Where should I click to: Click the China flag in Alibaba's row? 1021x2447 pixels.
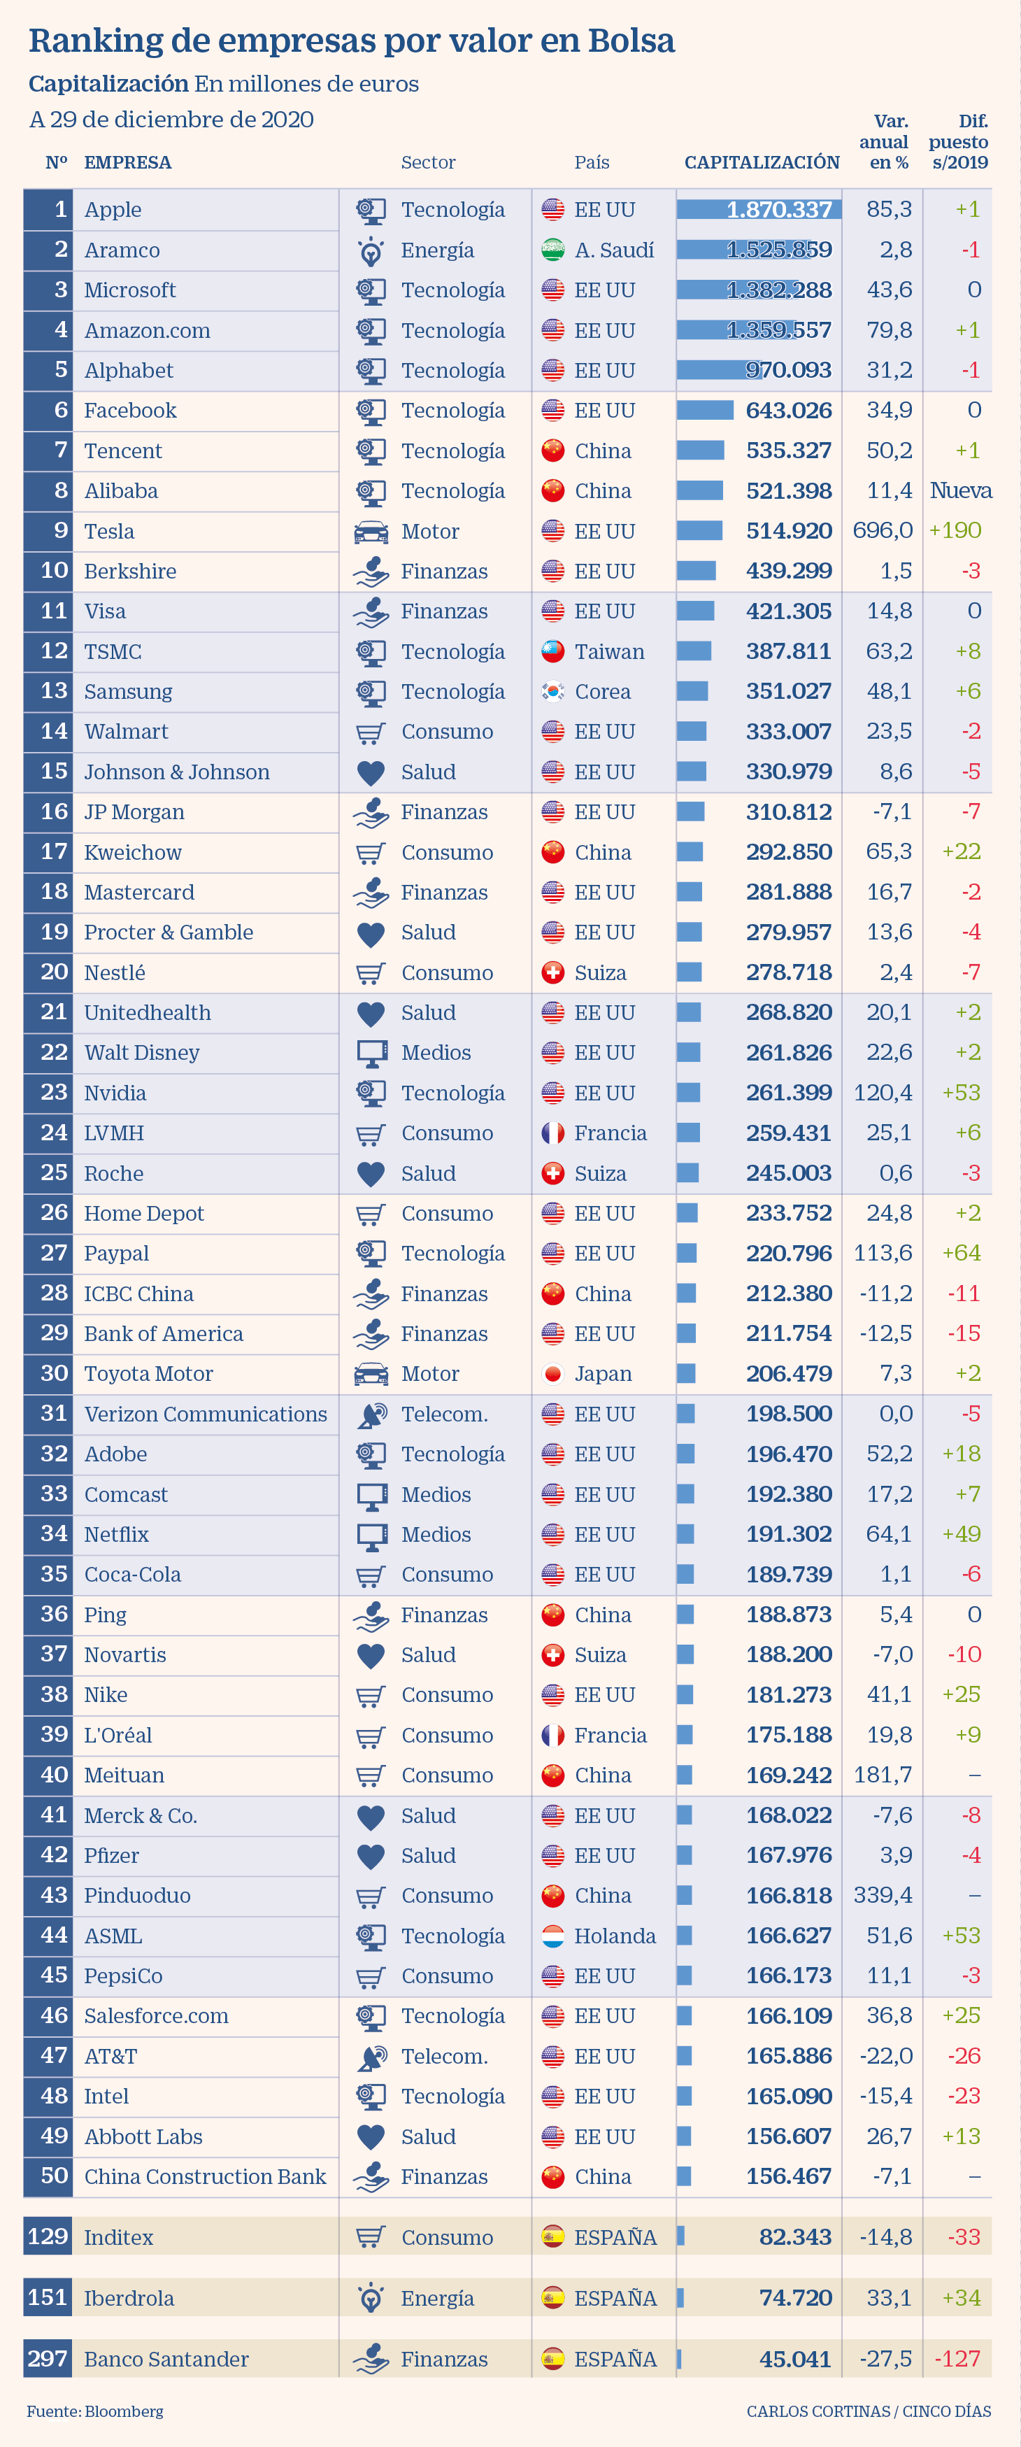[x=552, y=491]
